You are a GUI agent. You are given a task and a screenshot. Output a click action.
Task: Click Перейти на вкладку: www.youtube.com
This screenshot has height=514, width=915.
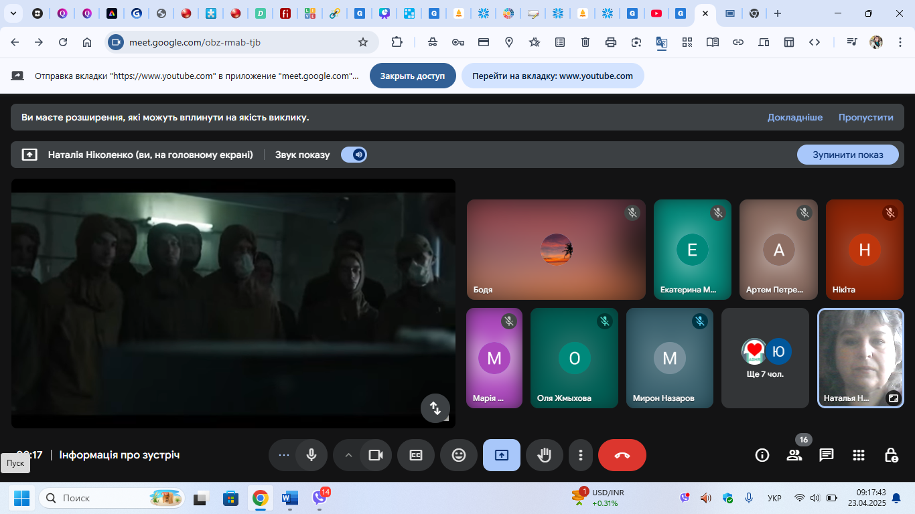pos(553,76)
